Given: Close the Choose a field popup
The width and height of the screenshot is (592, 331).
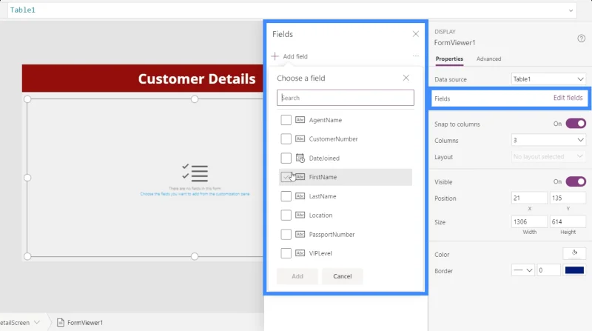Looking at the screenshot, I should pyautogui.click(x=406, y=78).
